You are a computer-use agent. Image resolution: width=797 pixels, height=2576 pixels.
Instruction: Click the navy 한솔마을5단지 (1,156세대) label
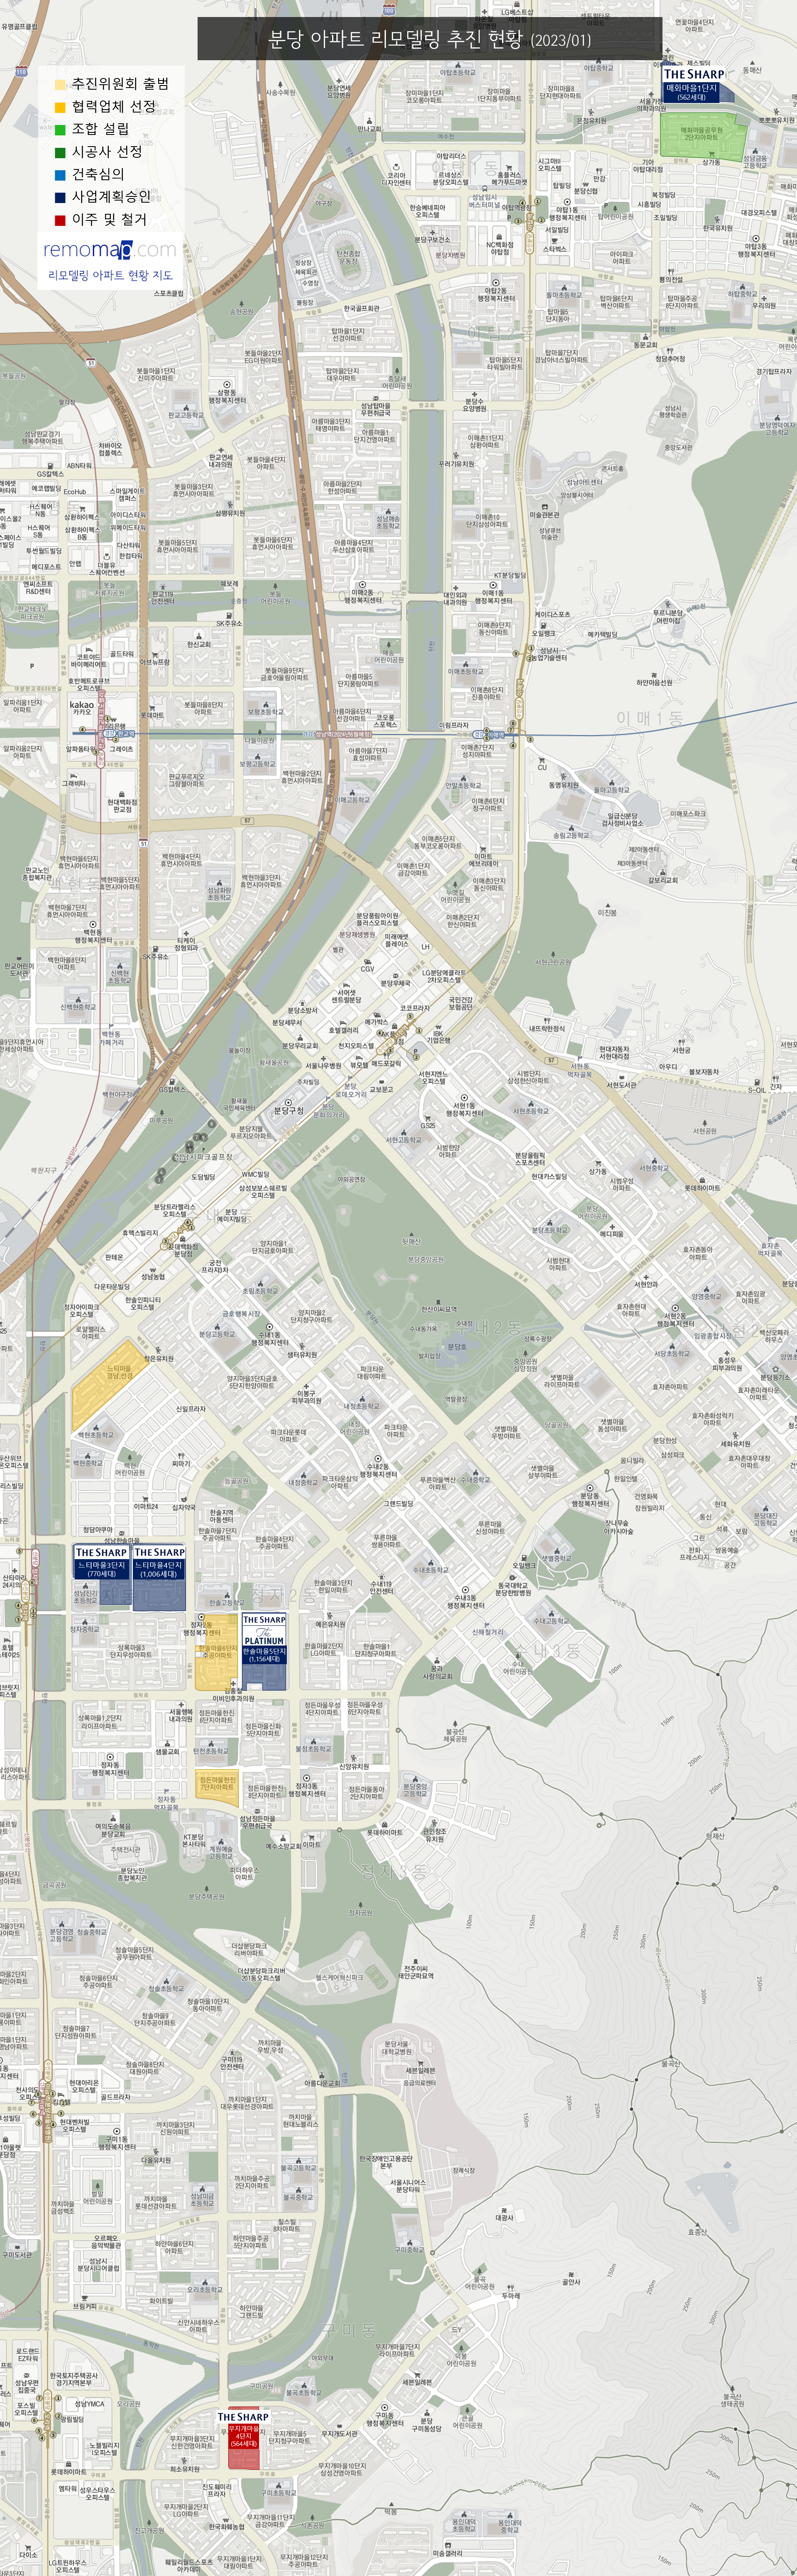pyautogui.click(x=264, y=1655)
